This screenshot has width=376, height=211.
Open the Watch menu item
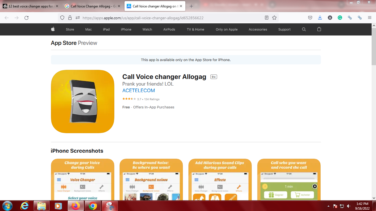point(147,29)
